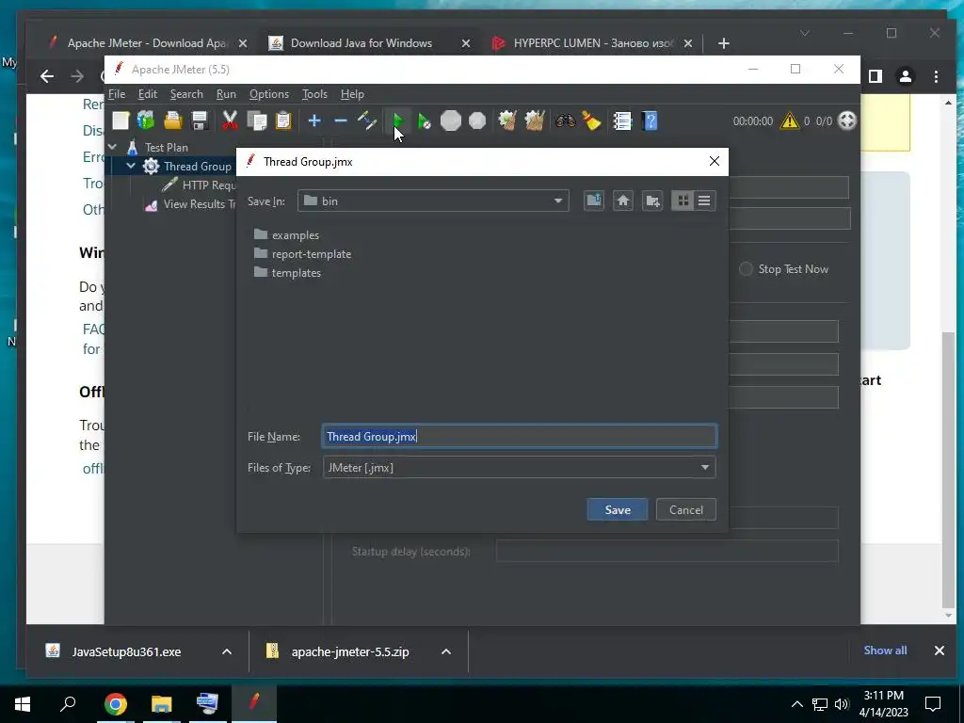Collapse the Test Plan tree node
The image size is (964, 723).
tap(113, 148)
